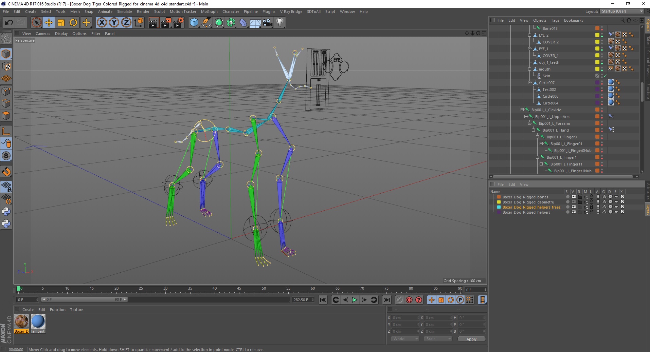Click the 282.50 F end frame field
The height and width of the screenshot is (352, 650).
[x=303, y=300]
